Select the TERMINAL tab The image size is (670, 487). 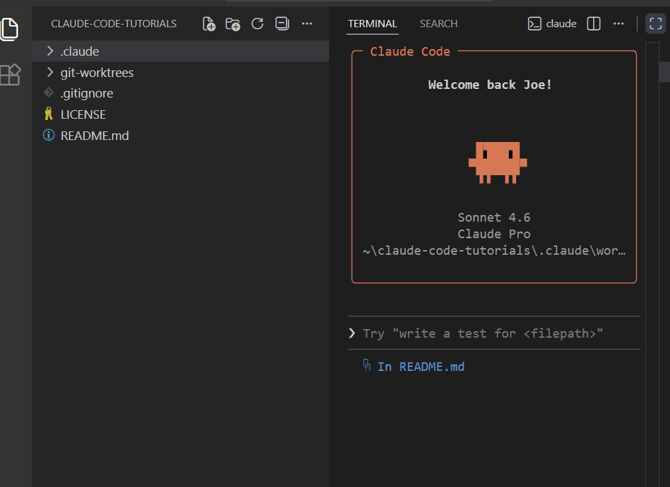372,23
